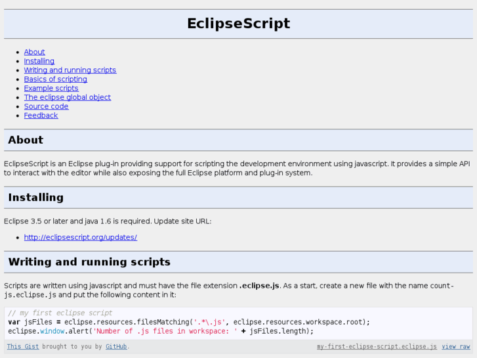Click the eclipse.window.alert code line

tap(161, 331)
